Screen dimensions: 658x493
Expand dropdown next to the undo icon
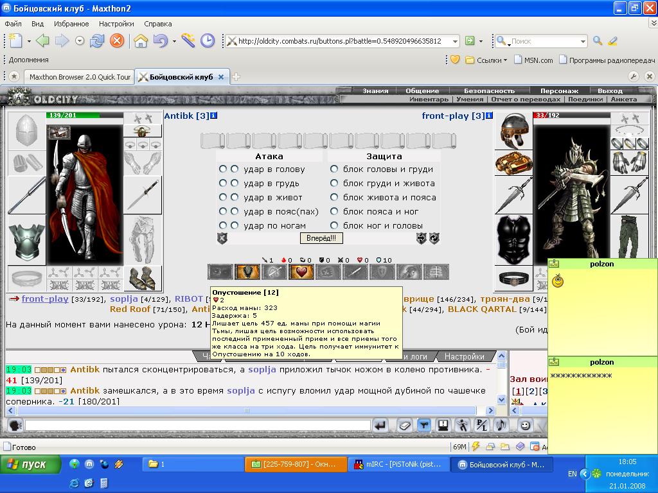point(174,41)
